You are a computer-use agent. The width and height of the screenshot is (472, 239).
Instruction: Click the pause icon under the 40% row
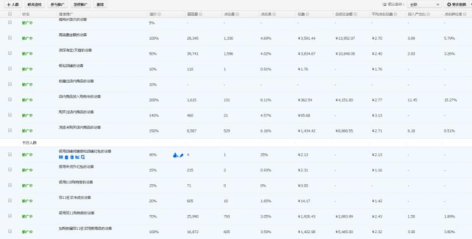[x=60, y=157]
